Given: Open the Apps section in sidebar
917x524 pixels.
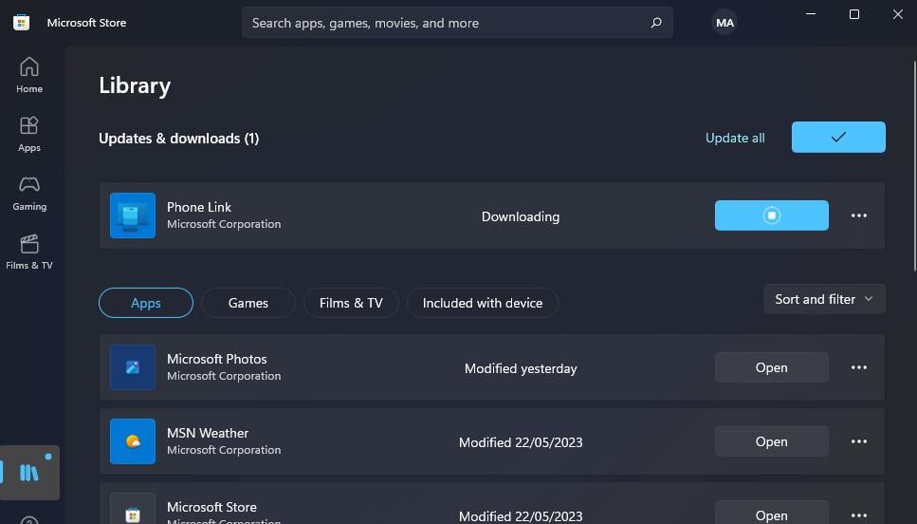Looking at the screenshot, I should pyautogui.click(x=29, y=133).
